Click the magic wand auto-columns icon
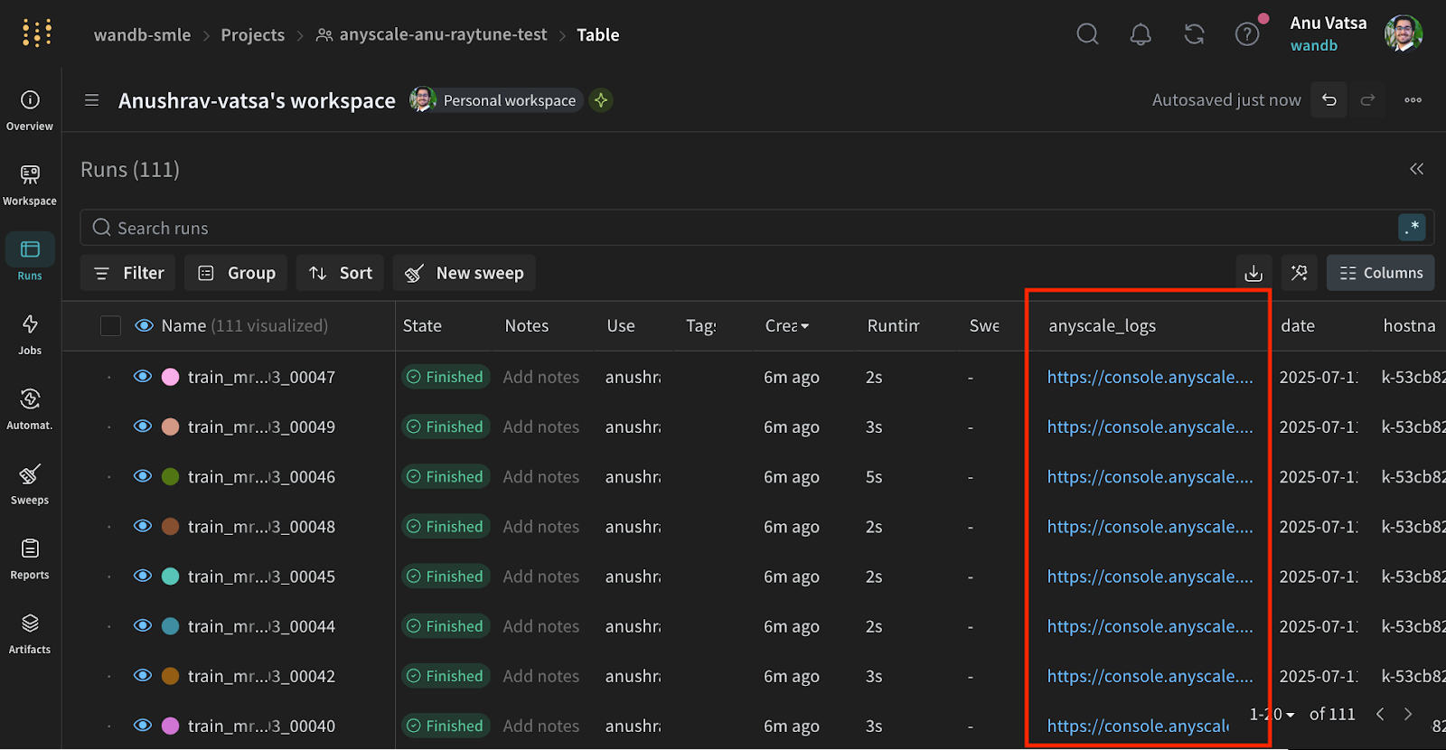The image size is (1446, 750). tap(1300, 273)
